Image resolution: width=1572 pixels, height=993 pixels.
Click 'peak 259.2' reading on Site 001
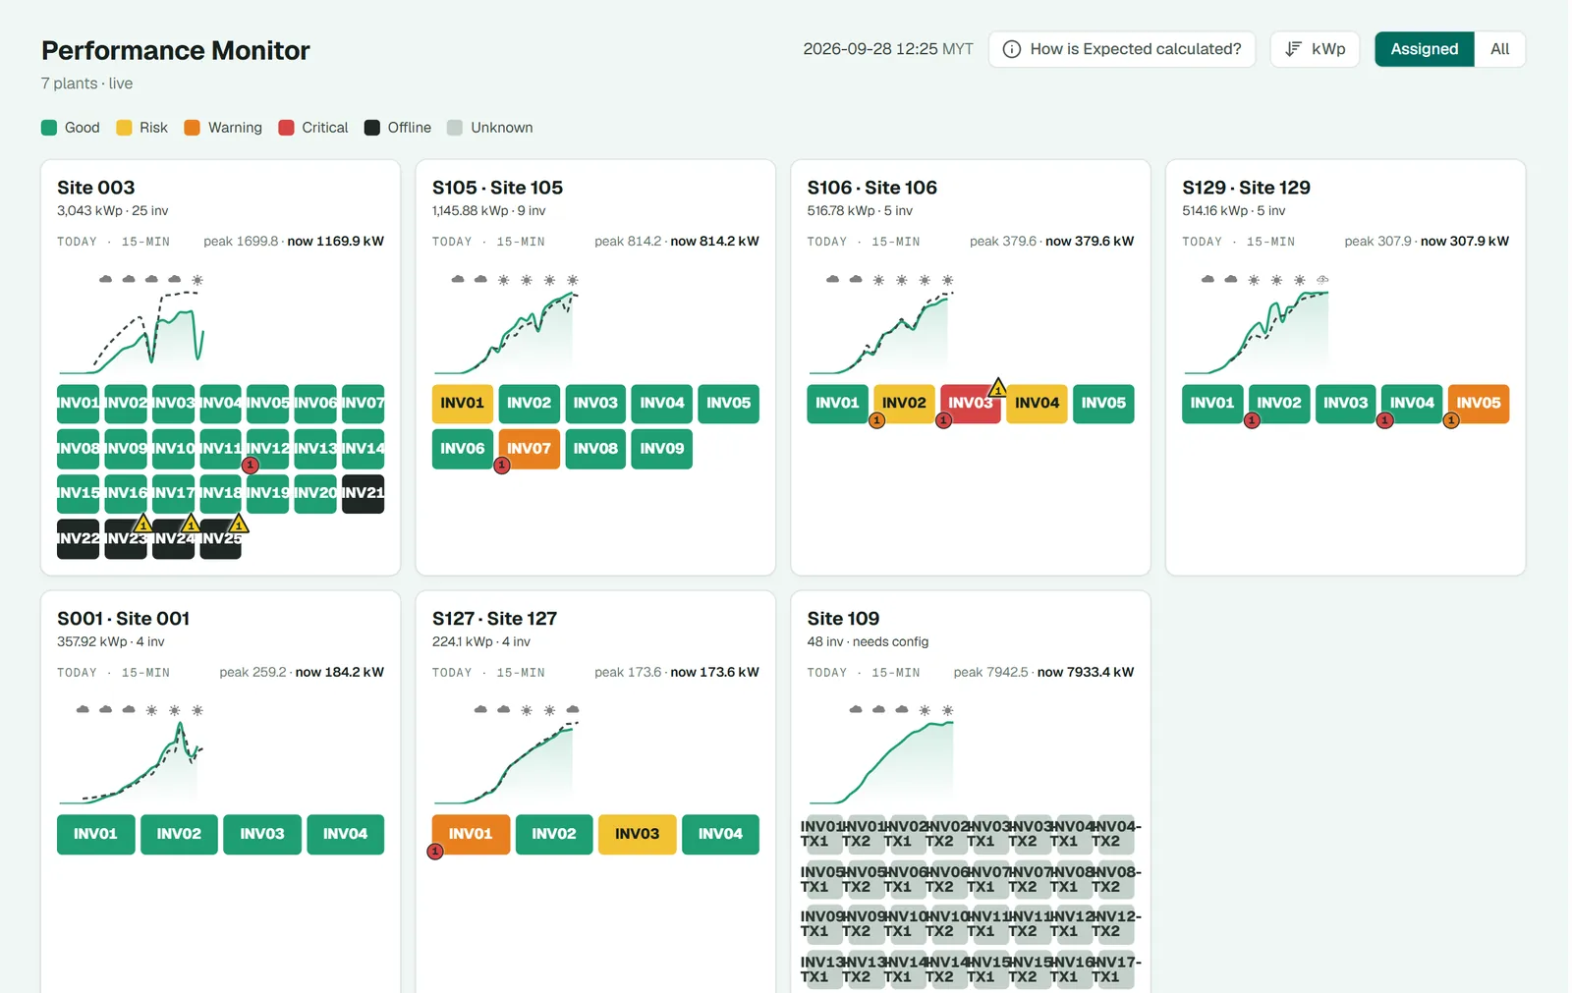[253, 673]
